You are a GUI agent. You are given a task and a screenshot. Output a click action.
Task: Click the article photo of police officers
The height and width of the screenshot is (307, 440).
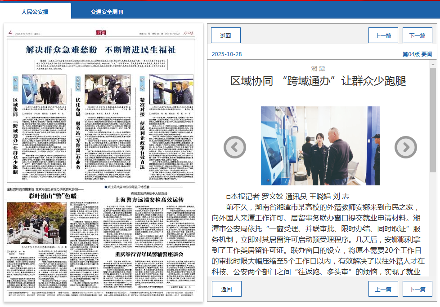[x=320, y=145]
